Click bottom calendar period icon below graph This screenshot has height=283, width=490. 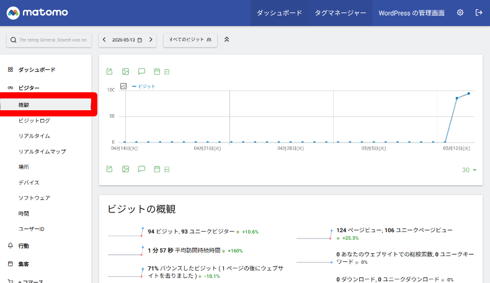tap(157, 170)
